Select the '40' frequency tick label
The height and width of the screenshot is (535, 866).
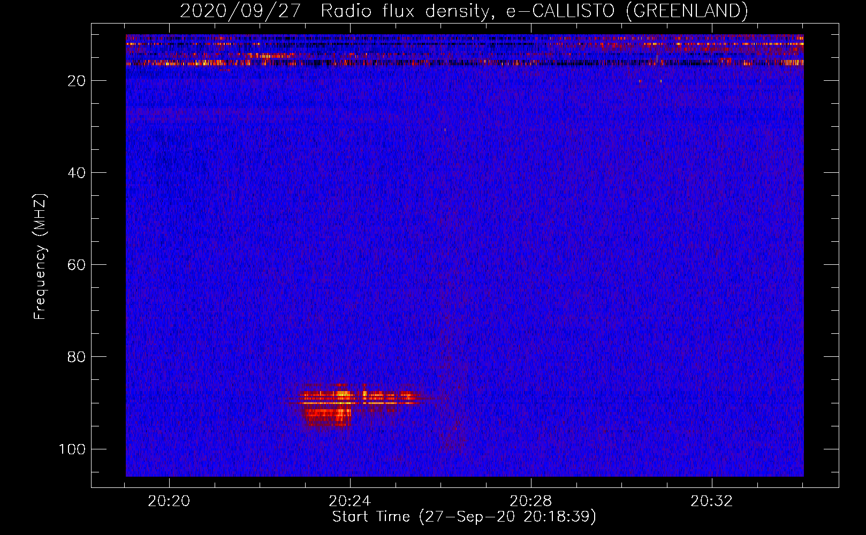click(x=77, y=173)
